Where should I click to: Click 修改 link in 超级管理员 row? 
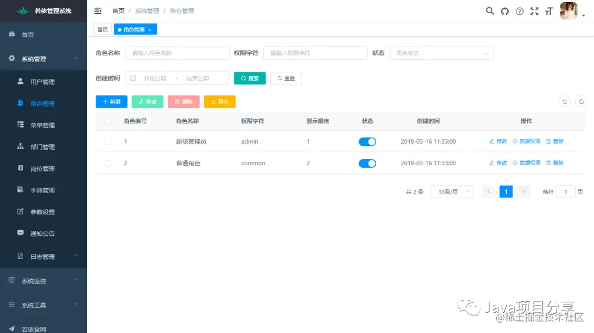(498, 142)
